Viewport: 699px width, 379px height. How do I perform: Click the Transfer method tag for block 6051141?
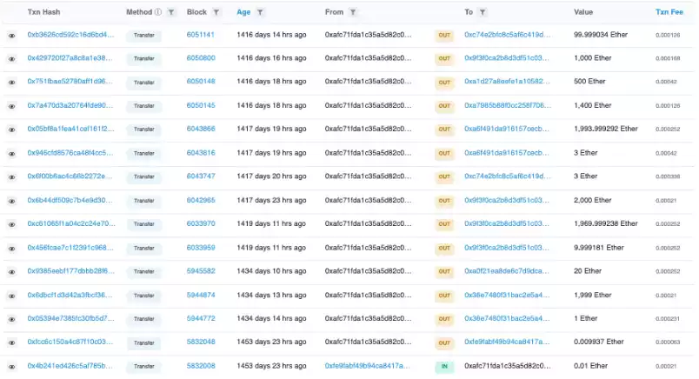(x=144, y=36)
